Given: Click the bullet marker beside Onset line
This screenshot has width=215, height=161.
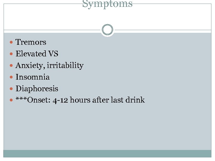Looking at the screenshot, I should (11, 100).
